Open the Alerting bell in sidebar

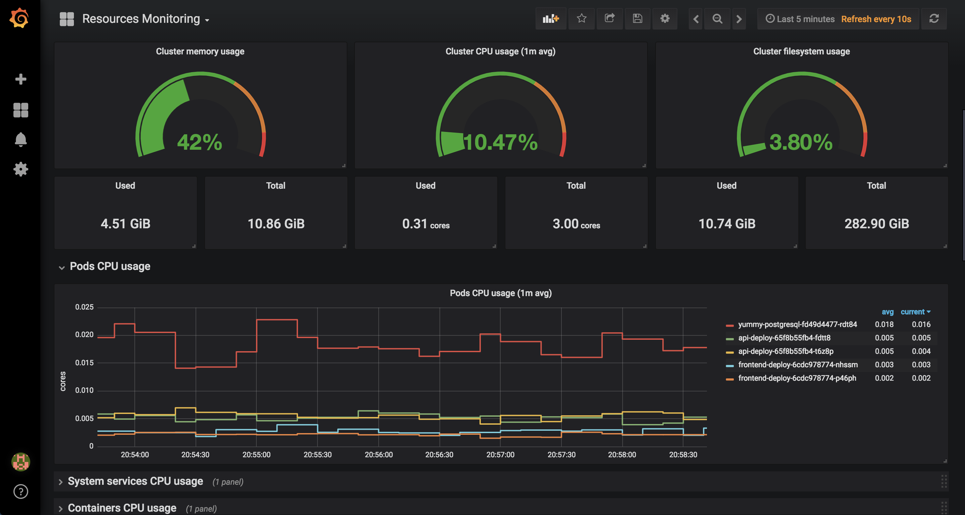pos(20,140)
